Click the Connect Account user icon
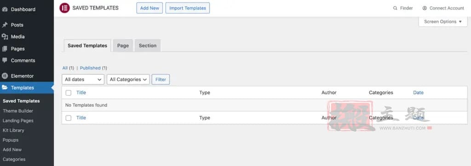 click(425, 8)
